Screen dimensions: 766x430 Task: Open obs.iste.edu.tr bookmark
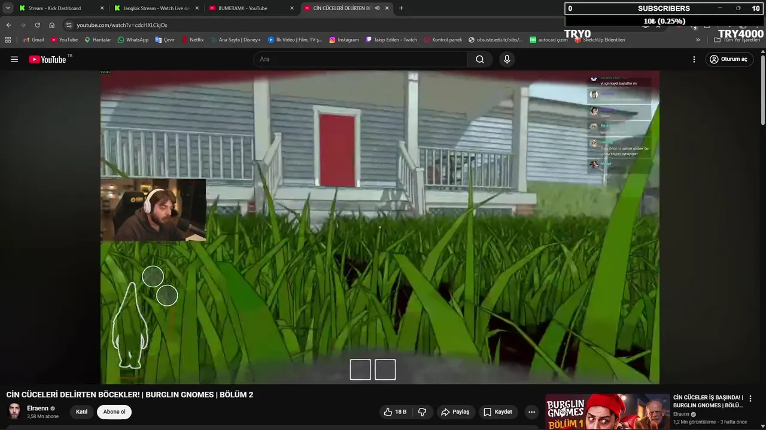[496, 40]
